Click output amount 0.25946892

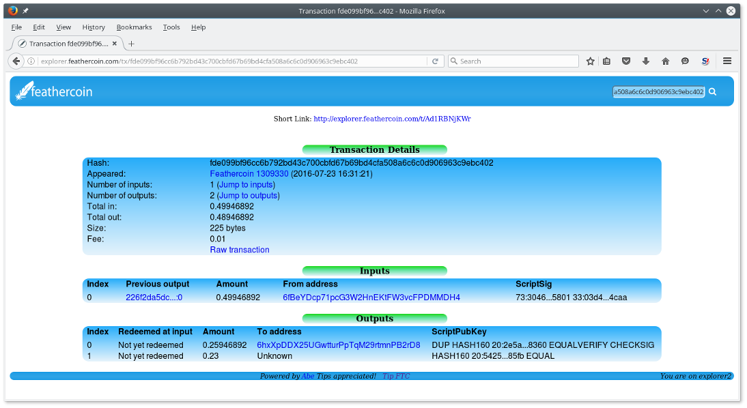pyautogui.click(x=225, y=345)
